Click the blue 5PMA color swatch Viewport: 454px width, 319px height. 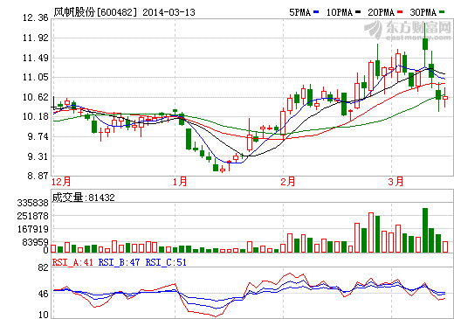pos(316,12)
